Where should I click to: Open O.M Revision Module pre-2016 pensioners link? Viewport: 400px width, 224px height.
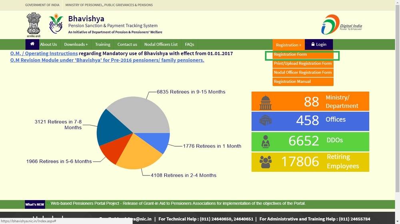(107, 60)
